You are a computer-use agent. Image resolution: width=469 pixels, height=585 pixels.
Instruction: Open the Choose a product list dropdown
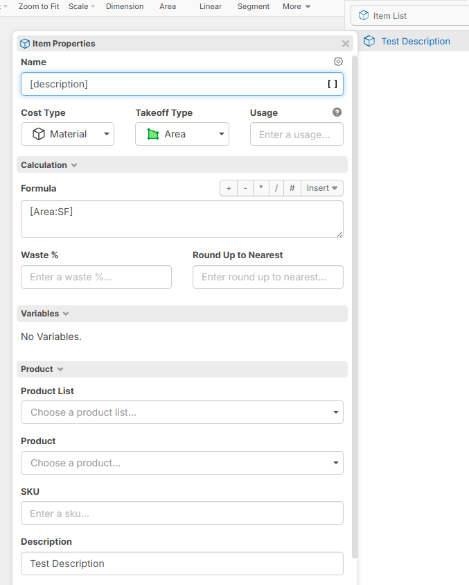coord(182,412)
